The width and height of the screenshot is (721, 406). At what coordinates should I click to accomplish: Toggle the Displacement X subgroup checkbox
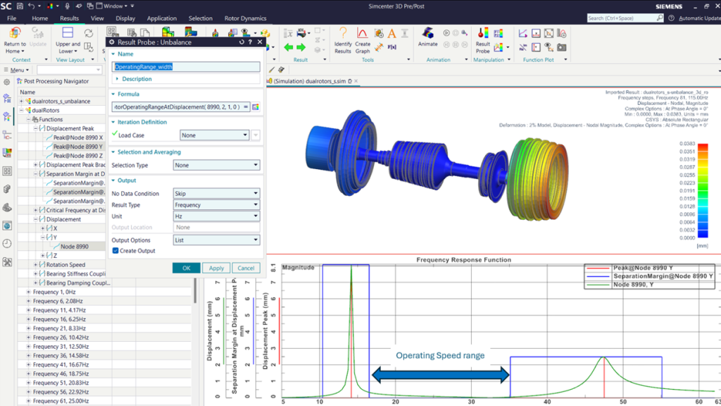pos(50,228)
